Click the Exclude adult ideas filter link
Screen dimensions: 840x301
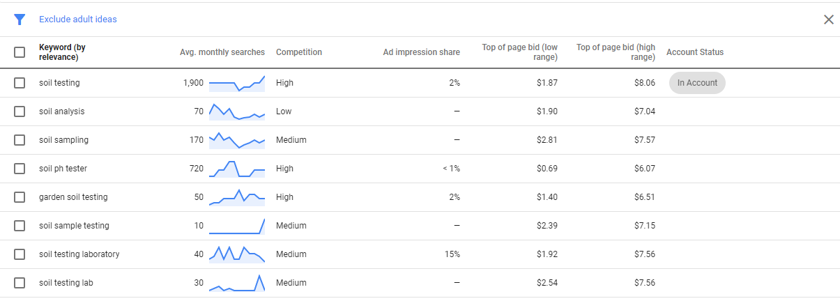[78, 20]
